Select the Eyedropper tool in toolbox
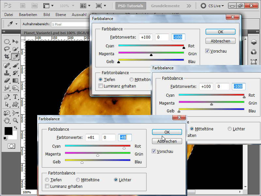The height and width of the screenshot is (196, 261). [15, 57]
